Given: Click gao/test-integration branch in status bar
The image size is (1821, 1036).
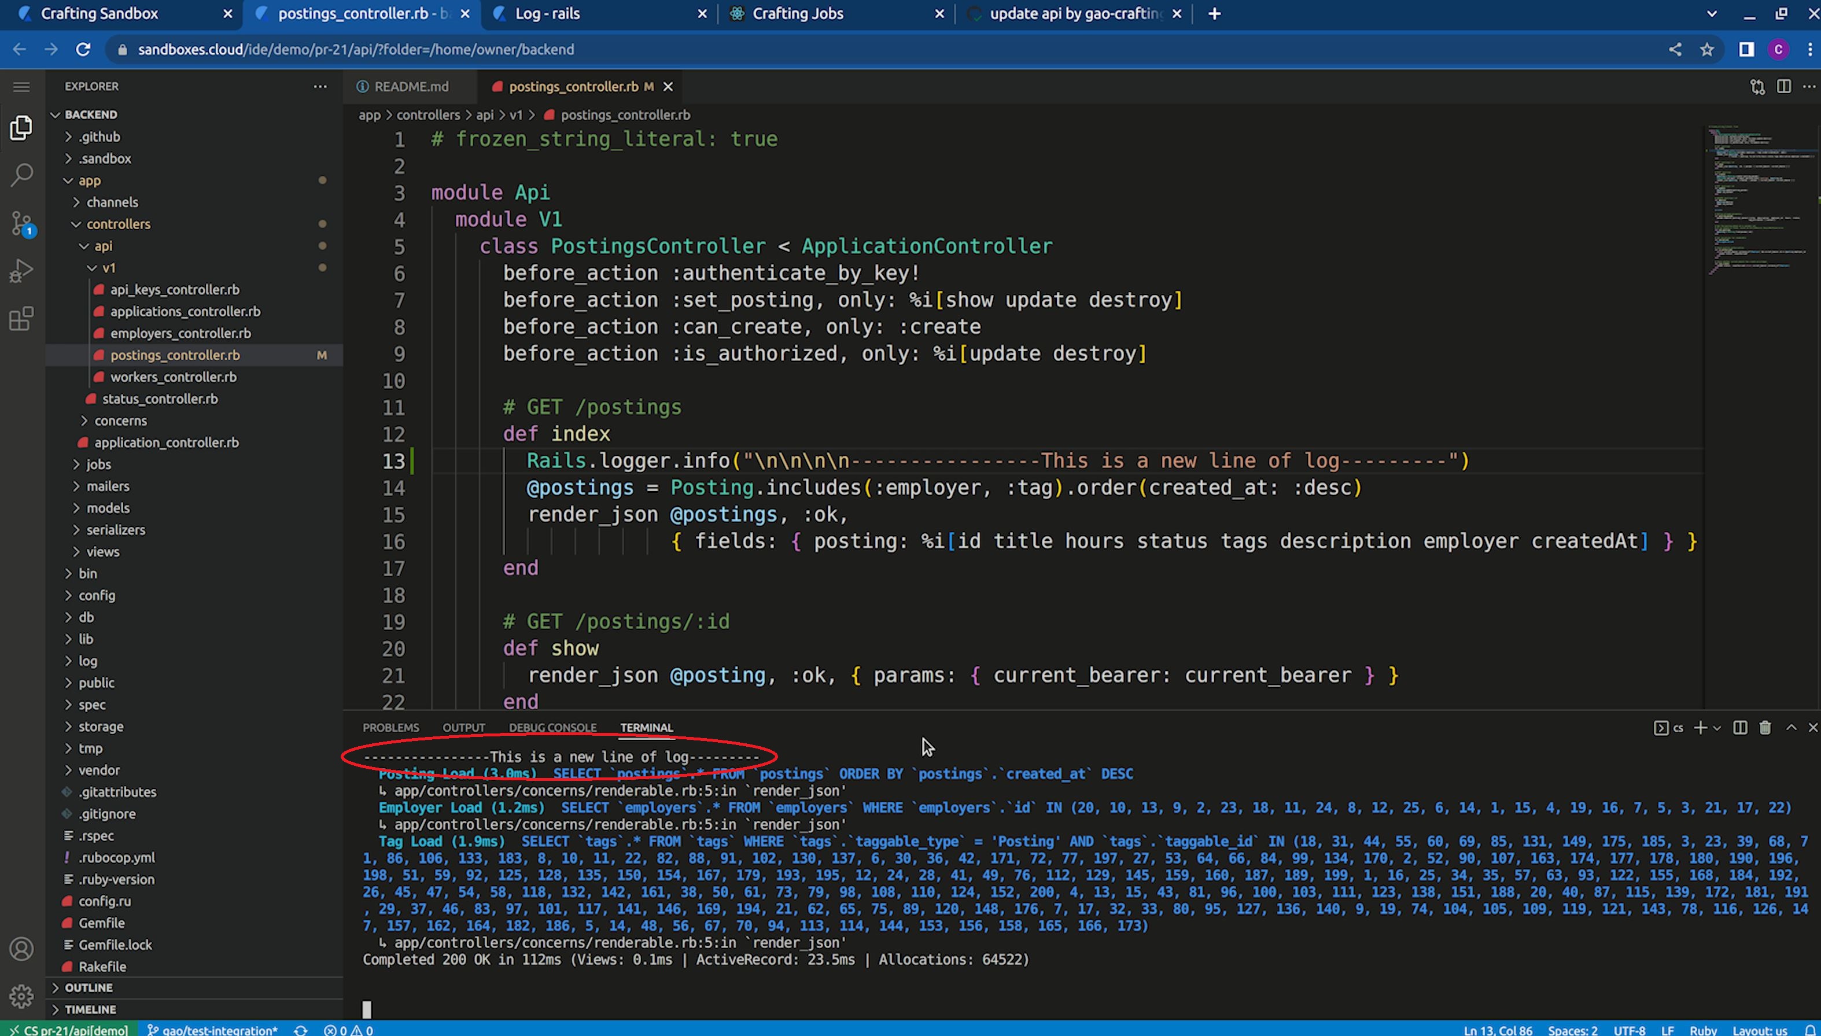Looking at the screenshot, I should (x=213, y=1030).
